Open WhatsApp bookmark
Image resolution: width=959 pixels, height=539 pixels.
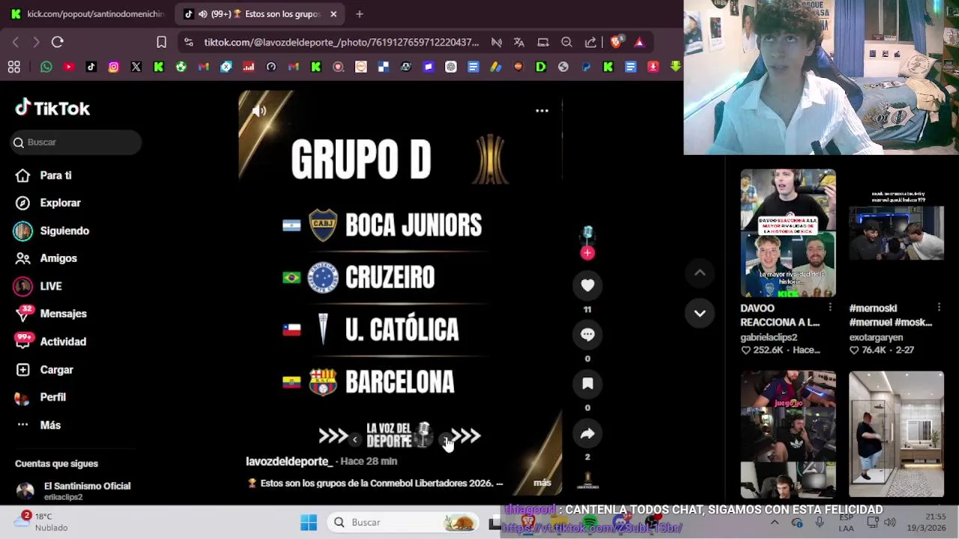[x=46, y=67]
